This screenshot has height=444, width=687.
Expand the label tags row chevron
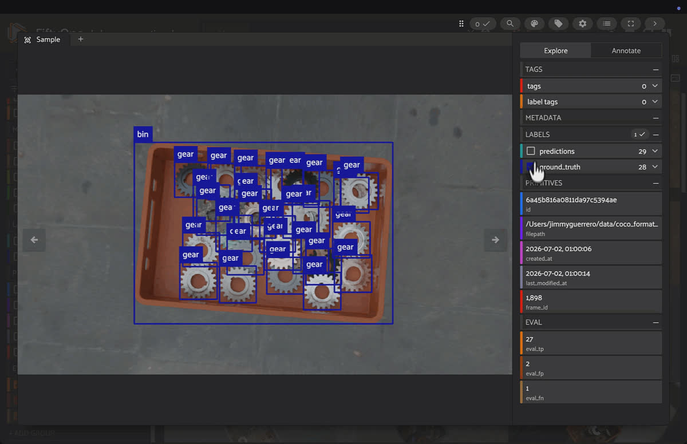pyautogui.click(x=655, y=102)
